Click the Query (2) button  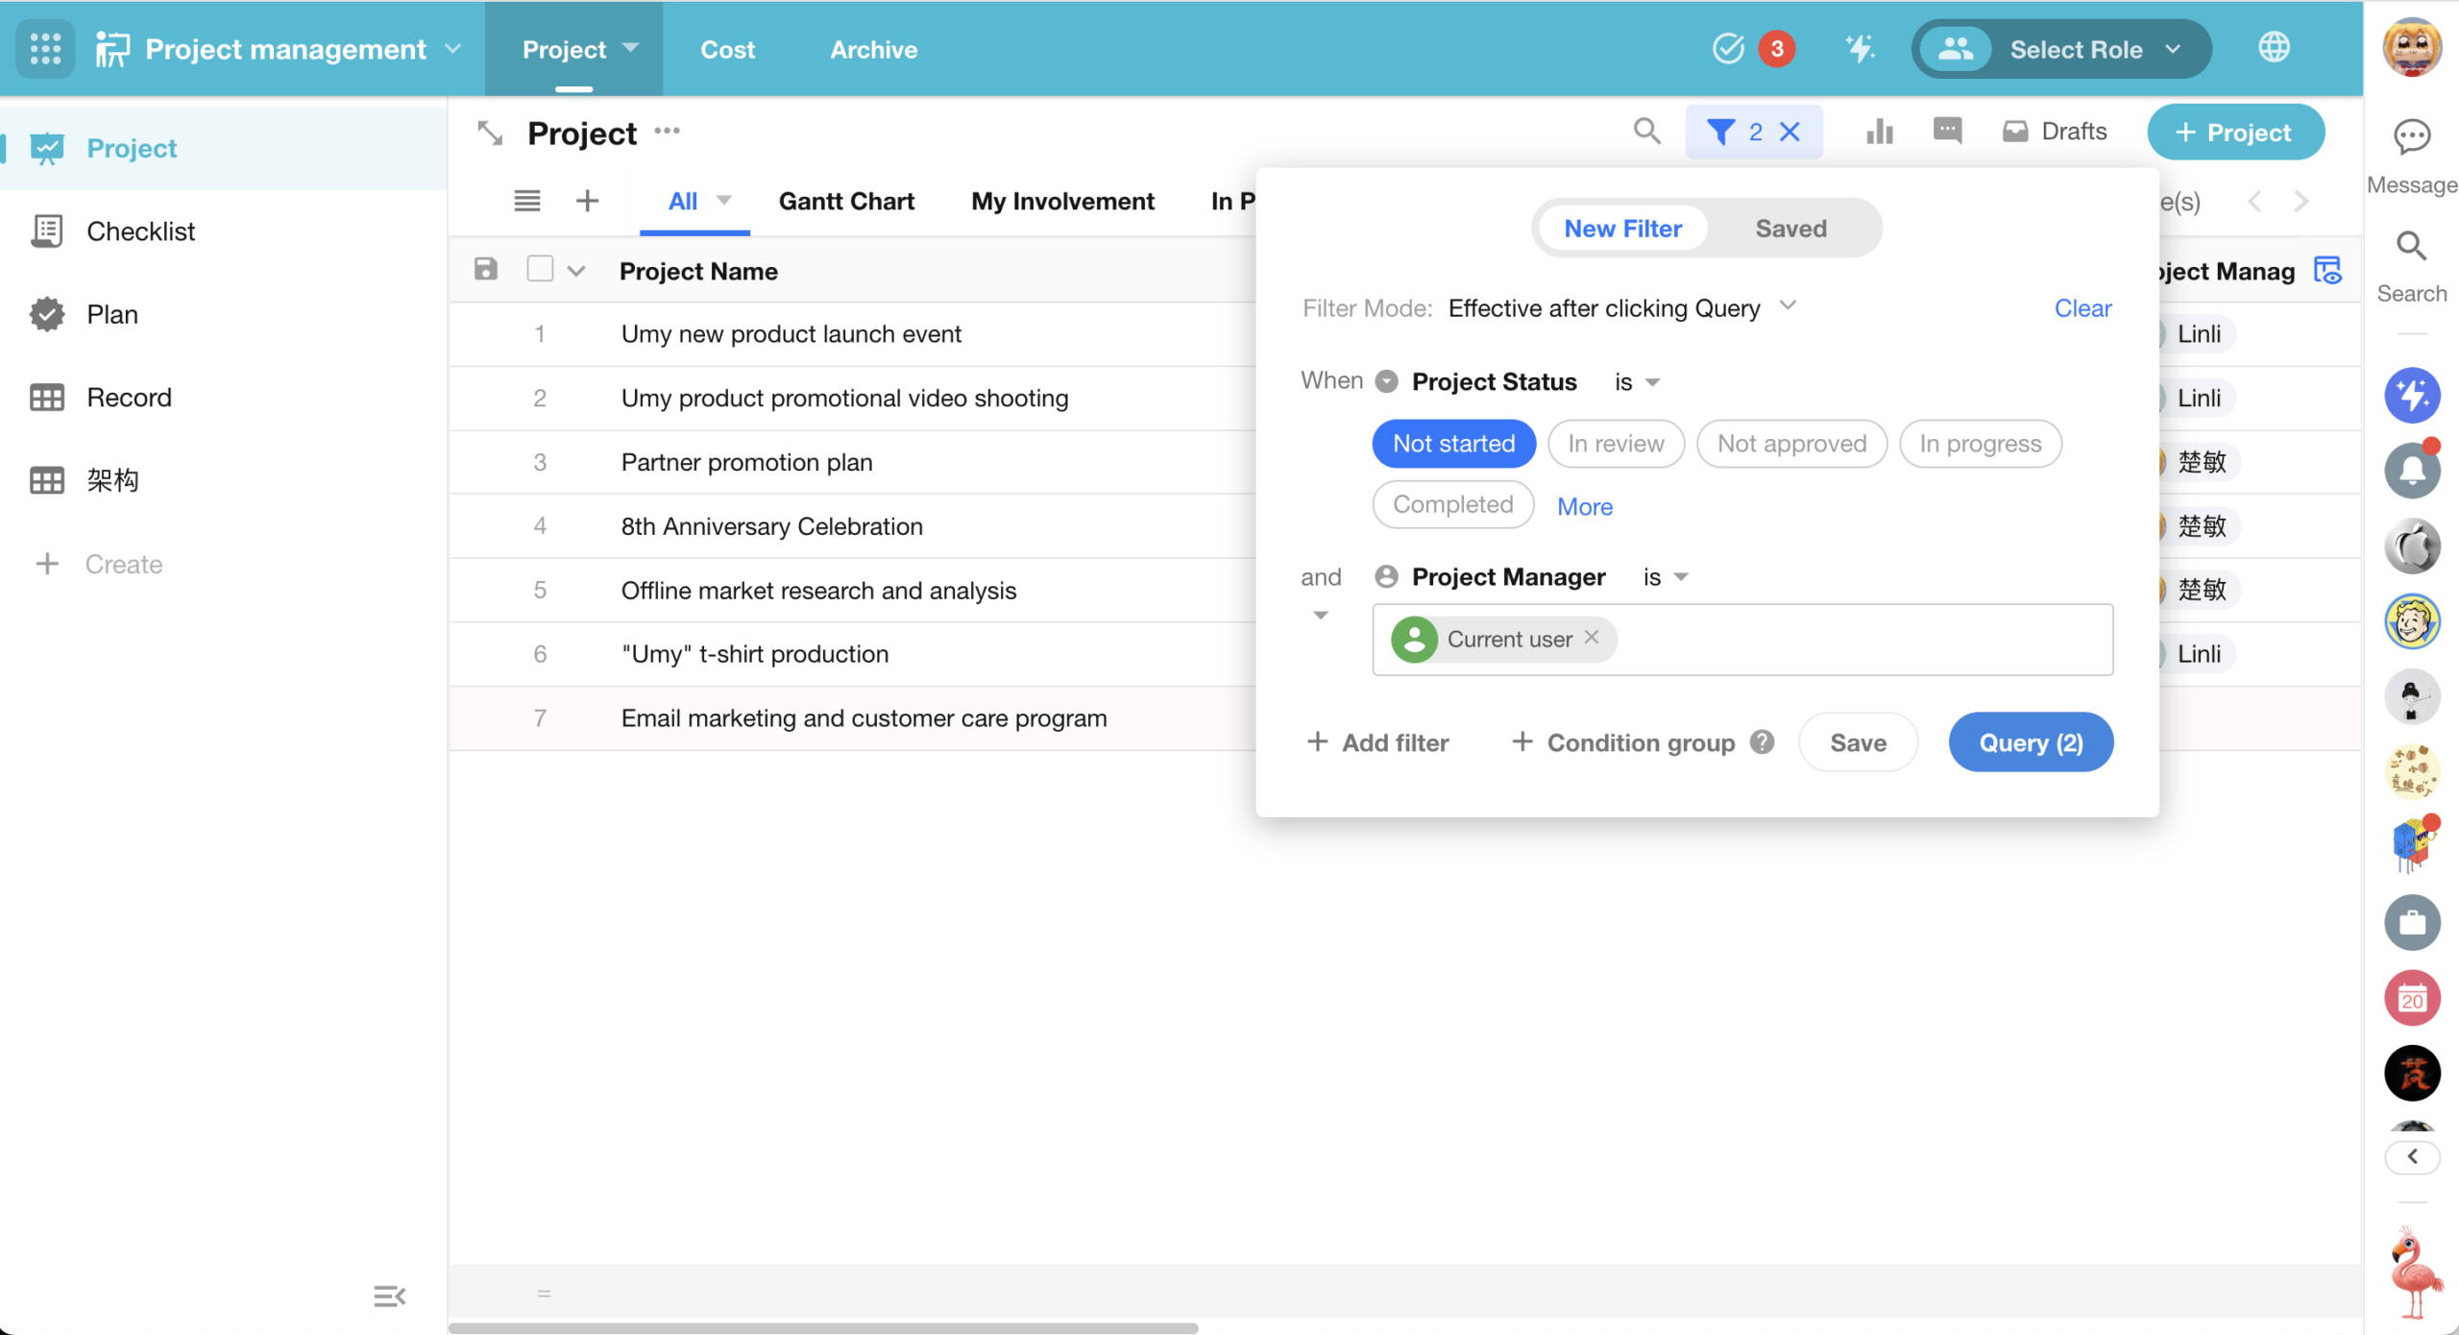2030,742
